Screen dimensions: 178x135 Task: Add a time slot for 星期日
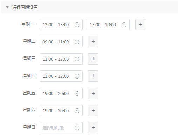pos(93,128)
